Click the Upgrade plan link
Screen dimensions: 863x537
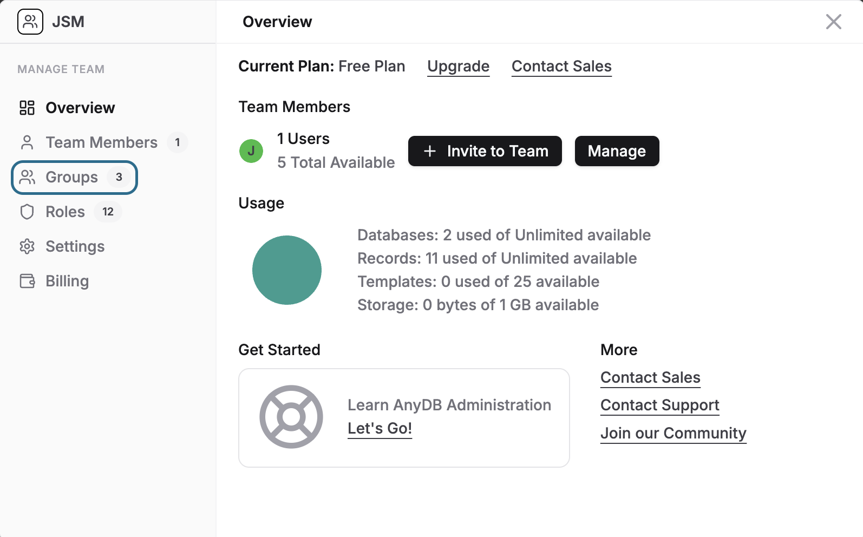(x=459, y=66)
